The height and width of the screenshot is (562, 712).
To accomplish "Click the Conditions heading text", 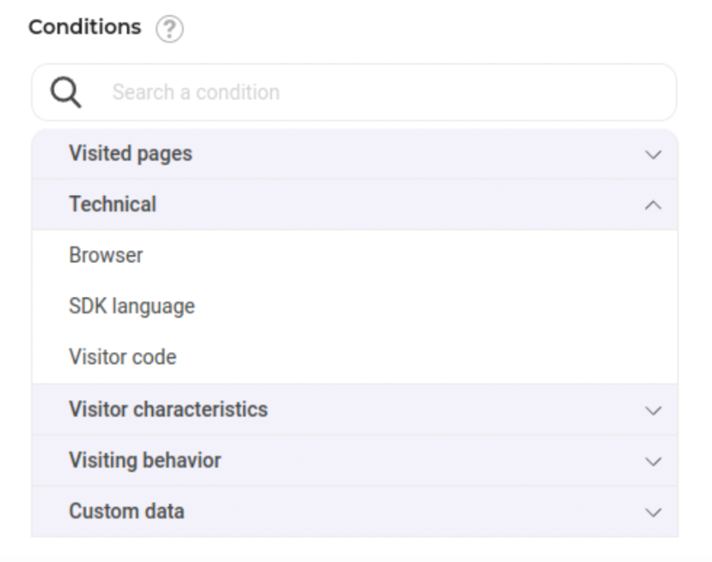I will tap(85, 27).
